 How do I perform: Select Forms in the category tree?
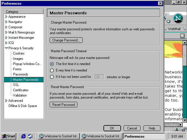(17, 69)
